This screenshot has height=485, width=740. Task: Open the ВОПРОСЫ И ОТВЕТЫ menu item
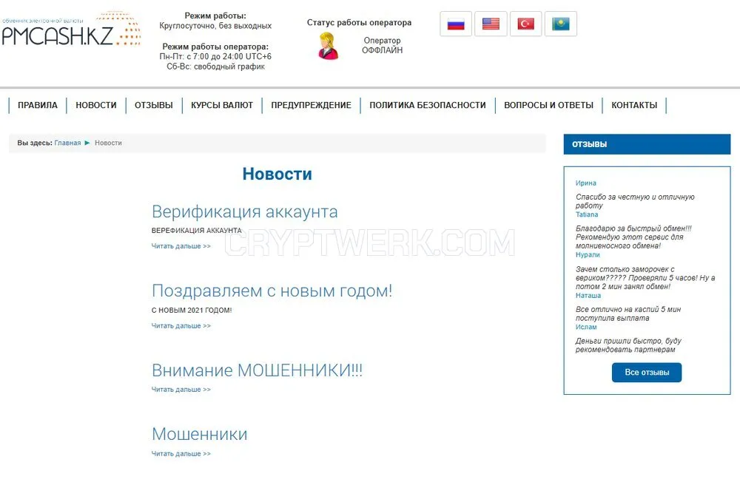[x=549, y=105]
